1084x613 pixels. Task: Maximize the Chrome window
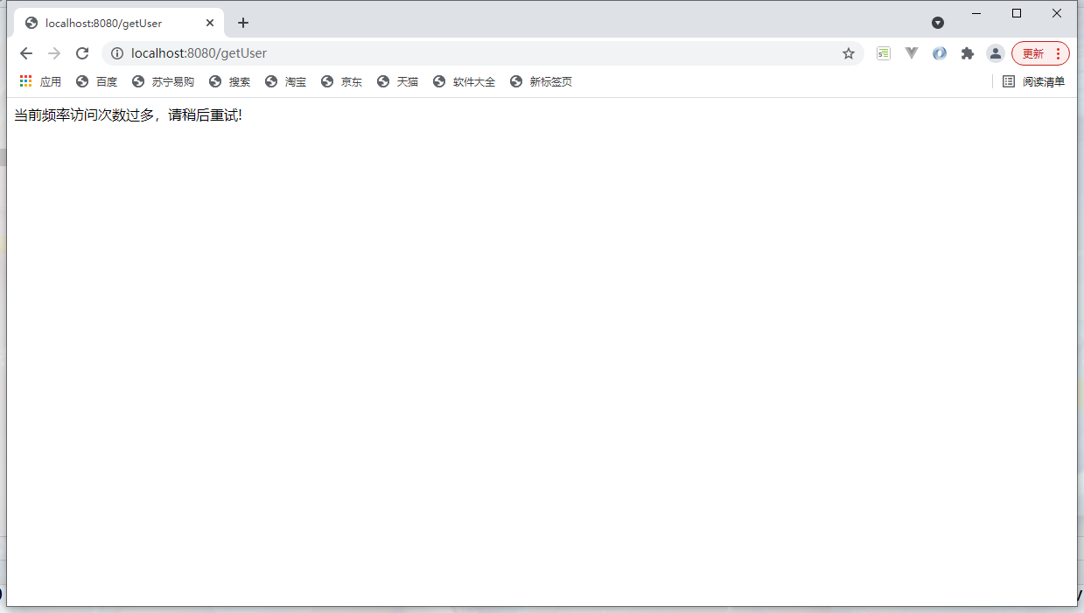[x=1017, y=13]
